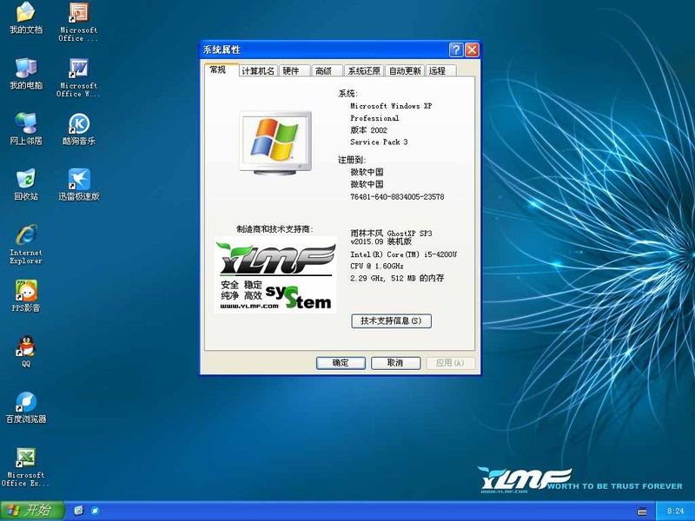Open 我的文档 (My Documents)

coord(24,14)
